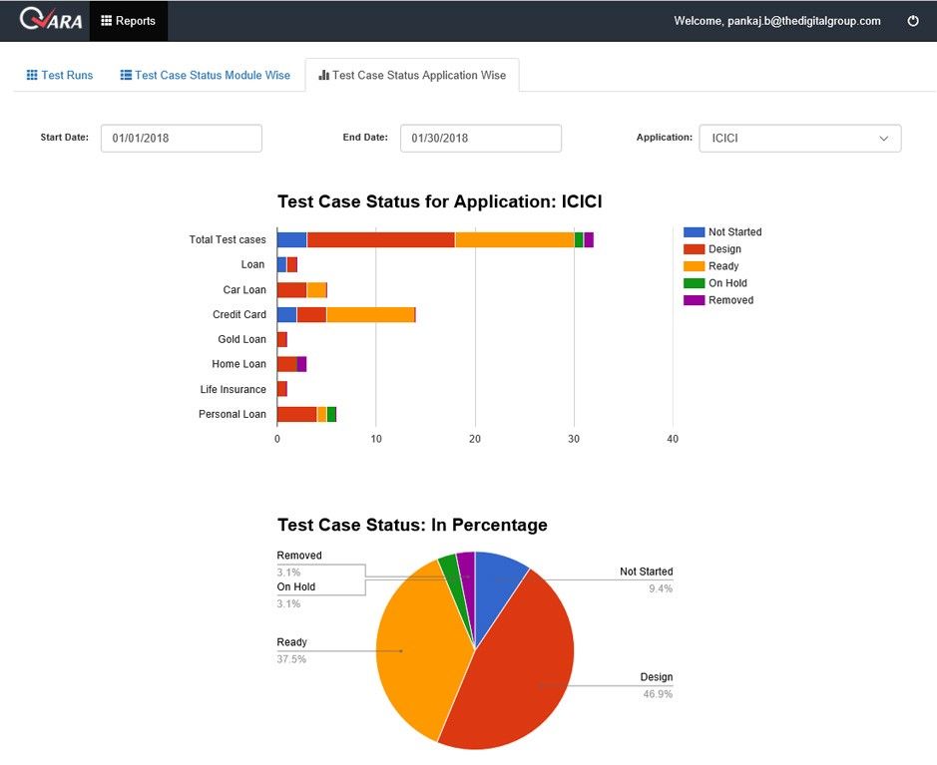Image resolution: width=937 pixels, height=765 pixels.
Task: Click the power icon in the top bar
Action: [x=913, y=19]
